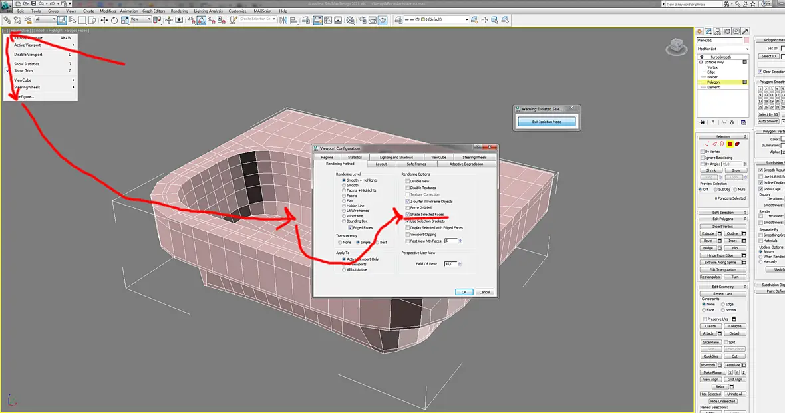Click the Bind to Space Warp icon

coord(27,20)
